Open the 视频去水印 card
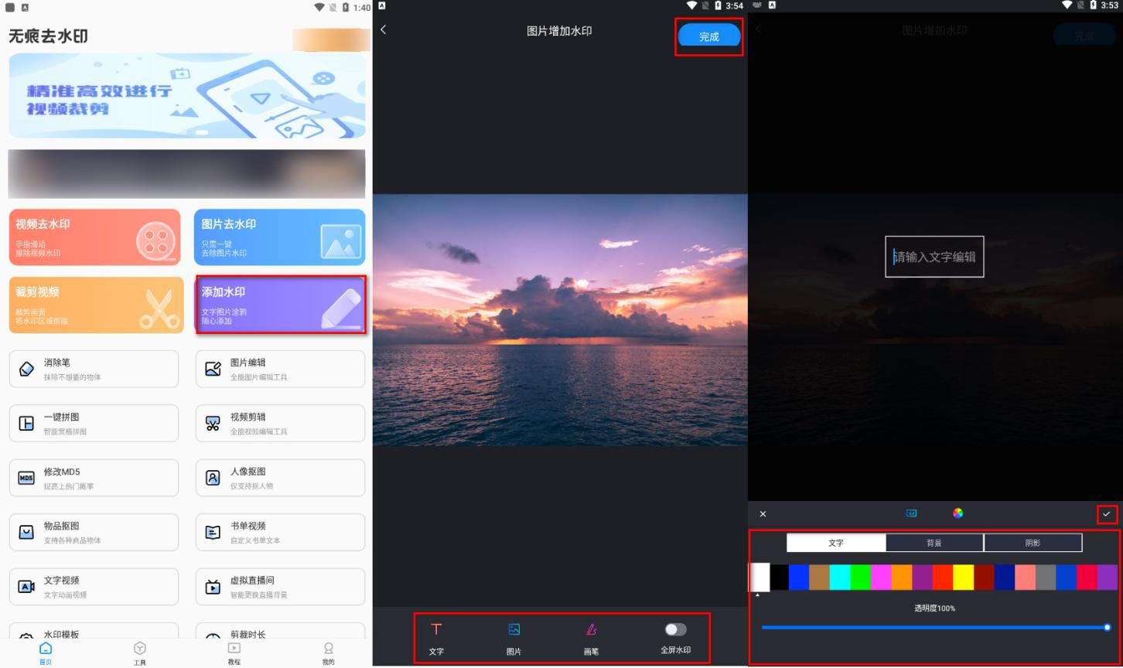 pos(95,237)
